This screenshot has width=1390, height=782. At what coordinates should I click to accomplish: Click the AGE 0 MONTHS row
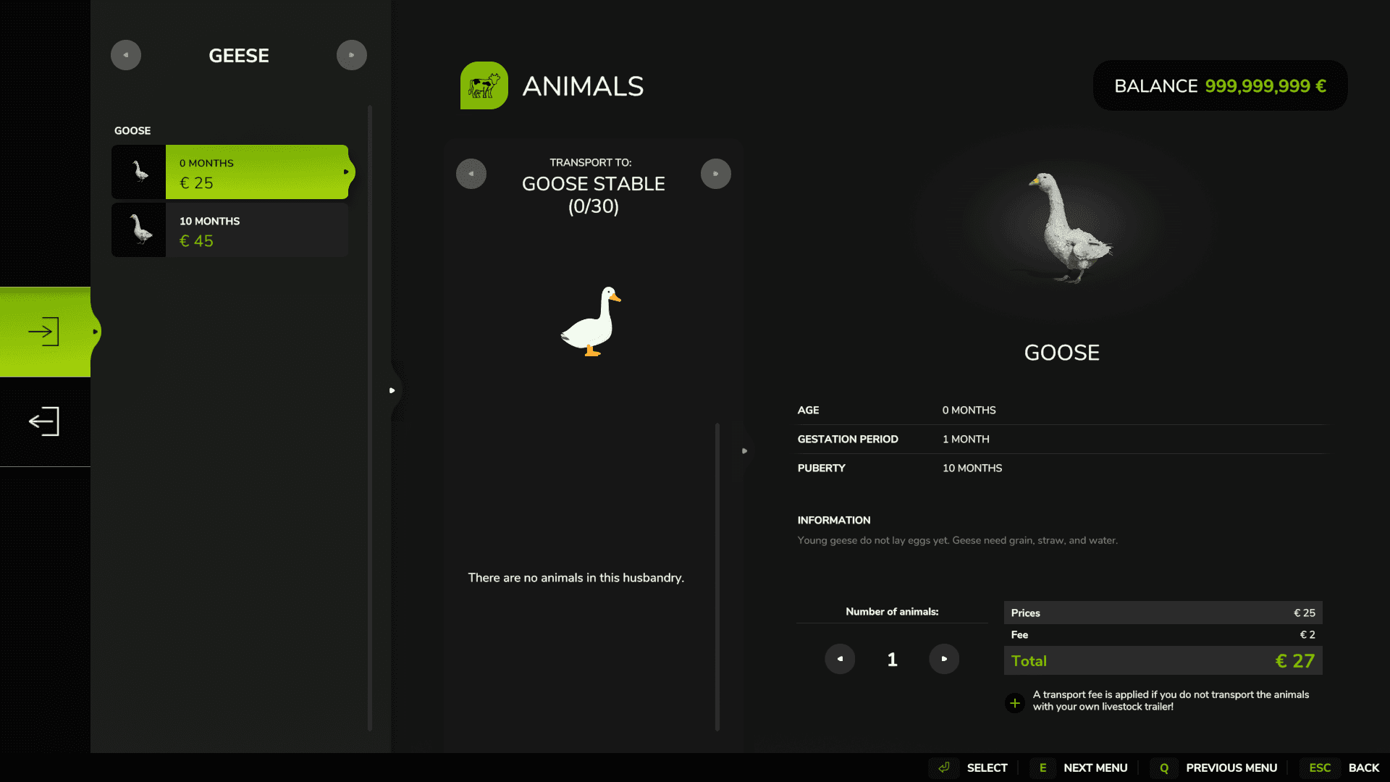[x=1060, y=411]
